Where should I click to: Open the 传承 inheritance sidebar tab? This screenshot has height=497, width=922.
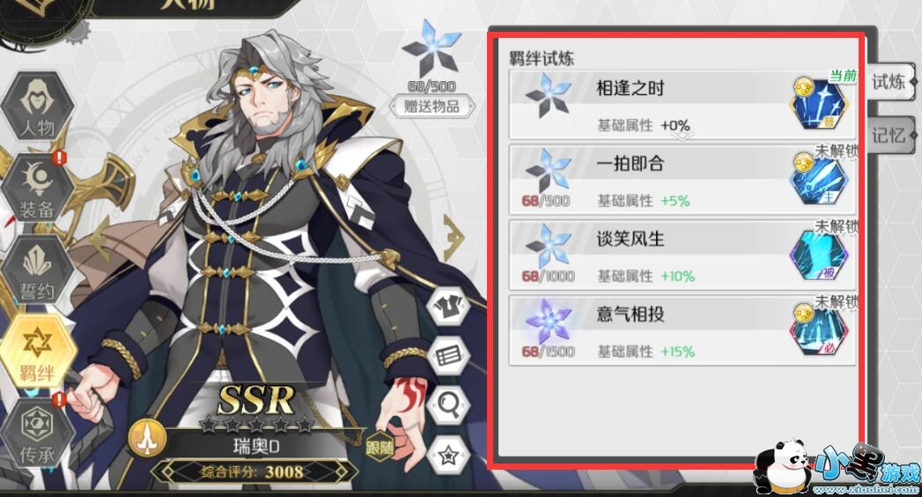(37, 434)
